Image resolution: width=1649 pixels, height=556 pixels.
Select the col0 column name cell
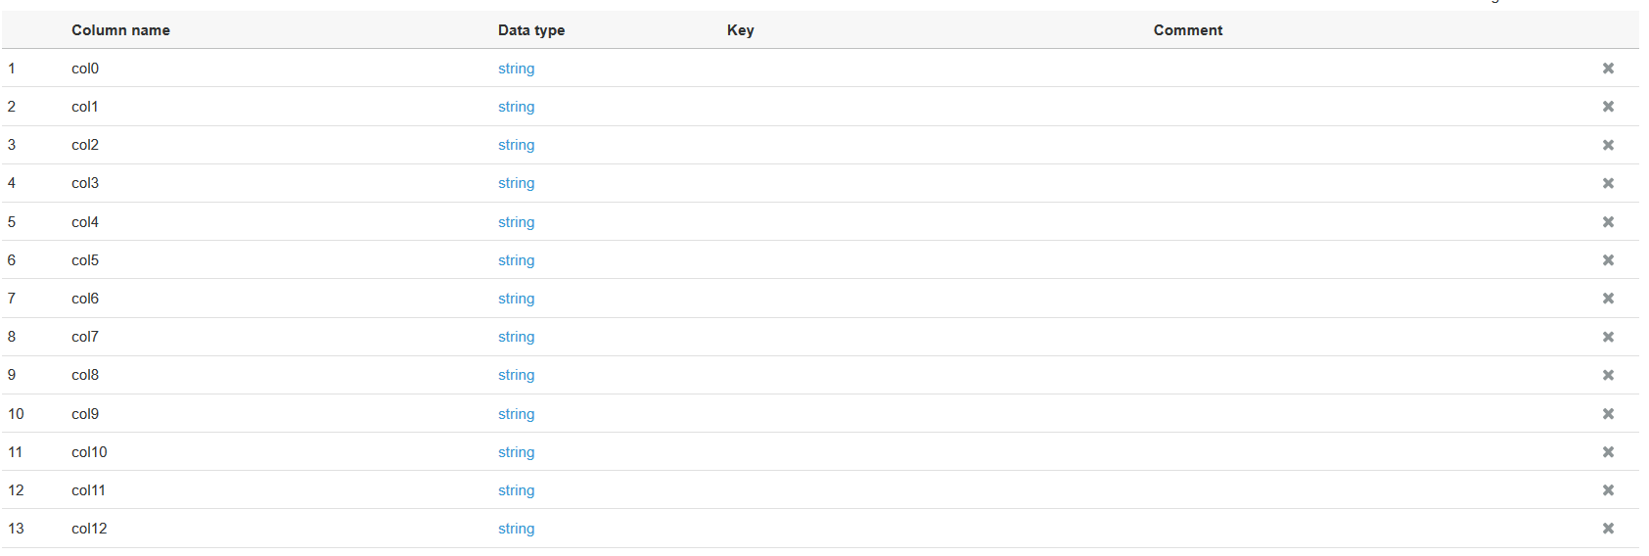coord(85,69)
